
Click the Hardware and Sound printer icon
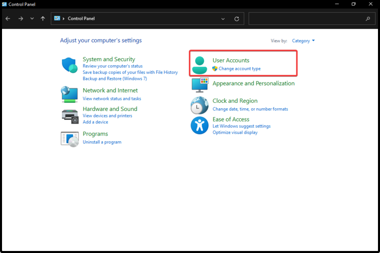pos(69,116)
